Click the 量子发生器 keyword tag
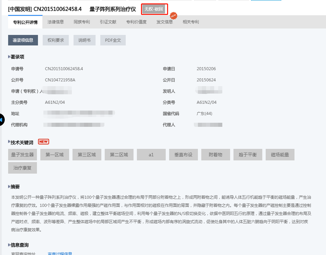The width and height of the screenshot is (326, 255). point(22,154)
